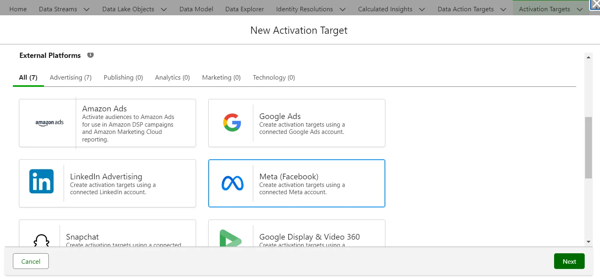Click info icon beside External Platforms
Viewport: 600px width, 279px height.
[91, 55]
